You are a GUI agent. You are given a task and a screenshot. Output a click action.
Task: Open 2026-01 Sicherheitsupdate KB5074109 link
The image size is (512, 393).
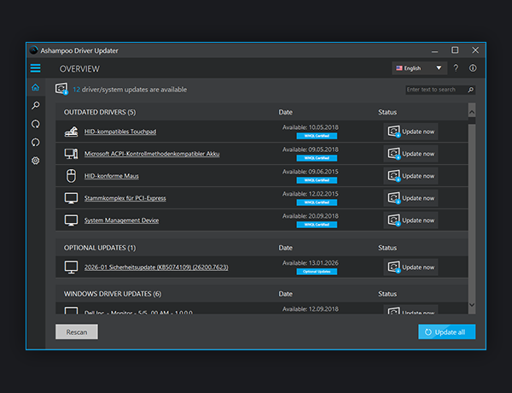tap(156, 267)
